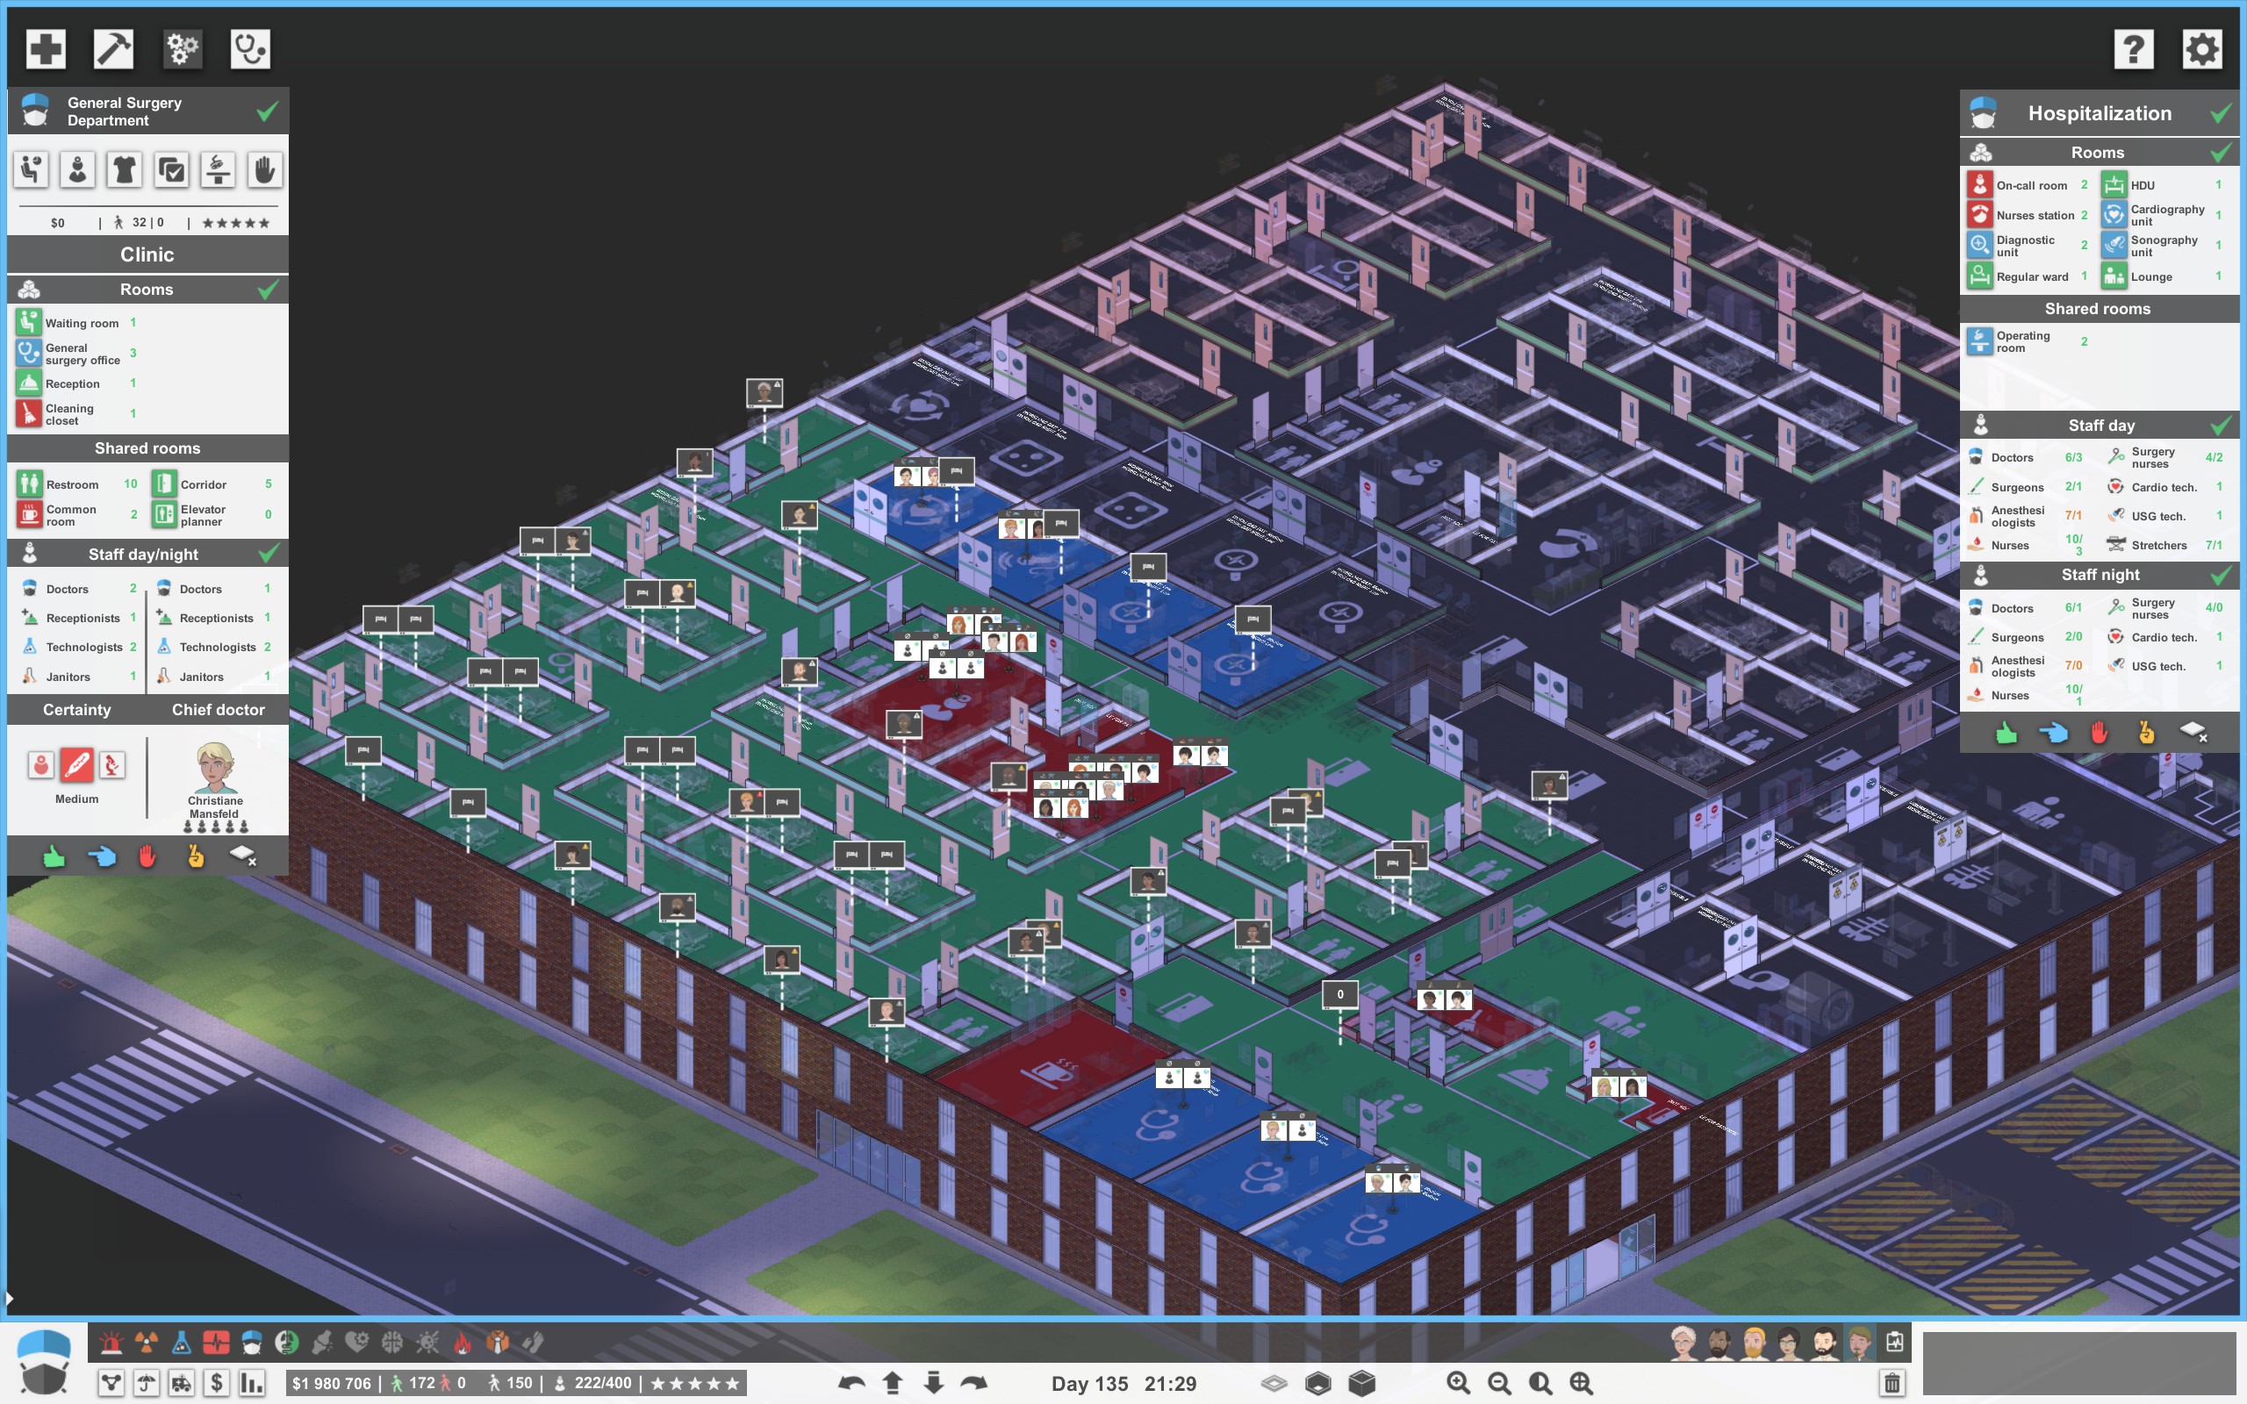
Task: Select the Radiology department radiation icon
Action: 147,1342
